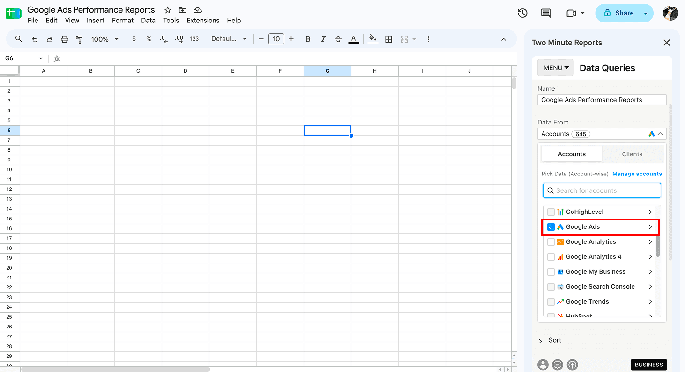Check the Google Trends checkbox
The height and width of the screenshot is (372, 685).
pos(551,302)
